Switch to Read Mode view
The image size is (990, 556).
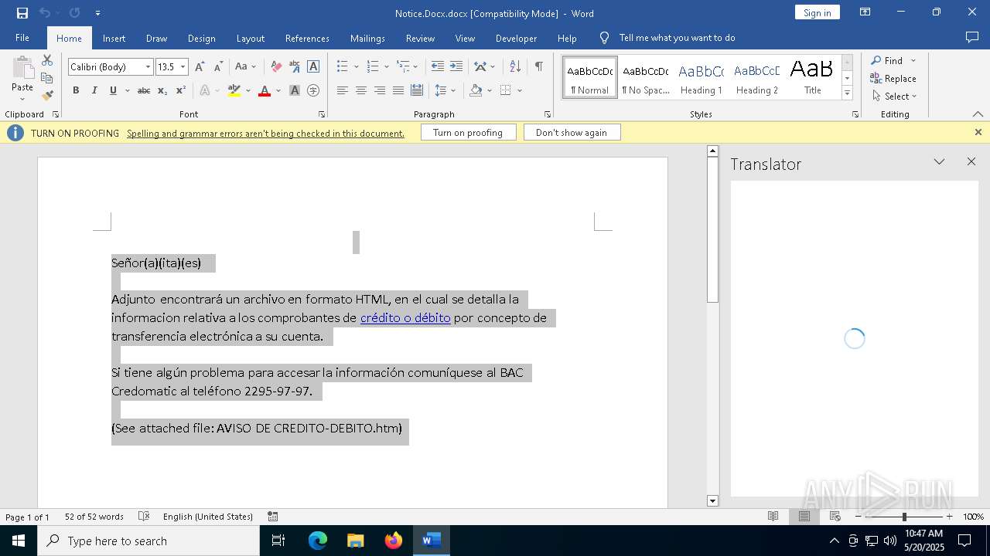coord(773,517)
